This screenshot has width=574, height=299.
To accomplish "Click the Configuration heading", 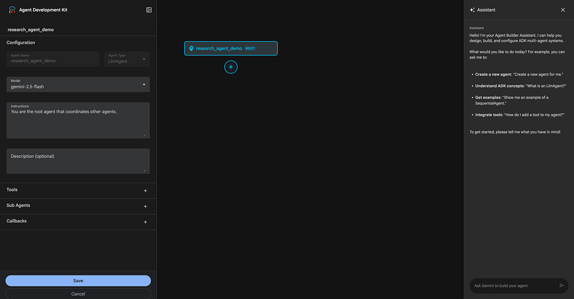I will (x=21, y=42).
